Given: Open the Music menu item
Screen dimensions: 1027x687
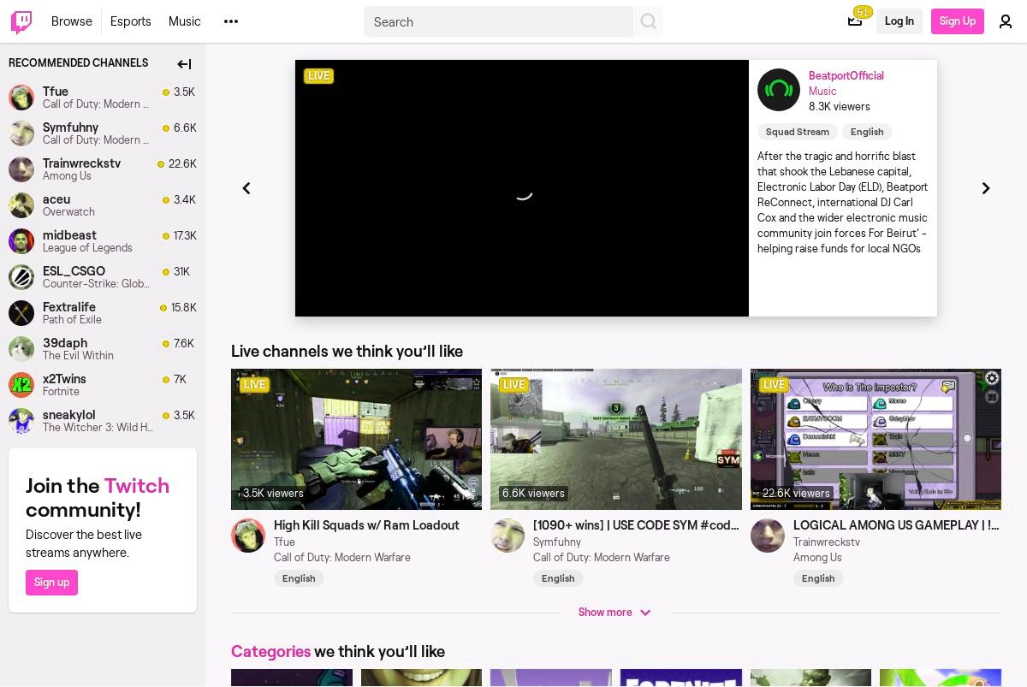Looking at the screenshot, I should coord(185,21).
